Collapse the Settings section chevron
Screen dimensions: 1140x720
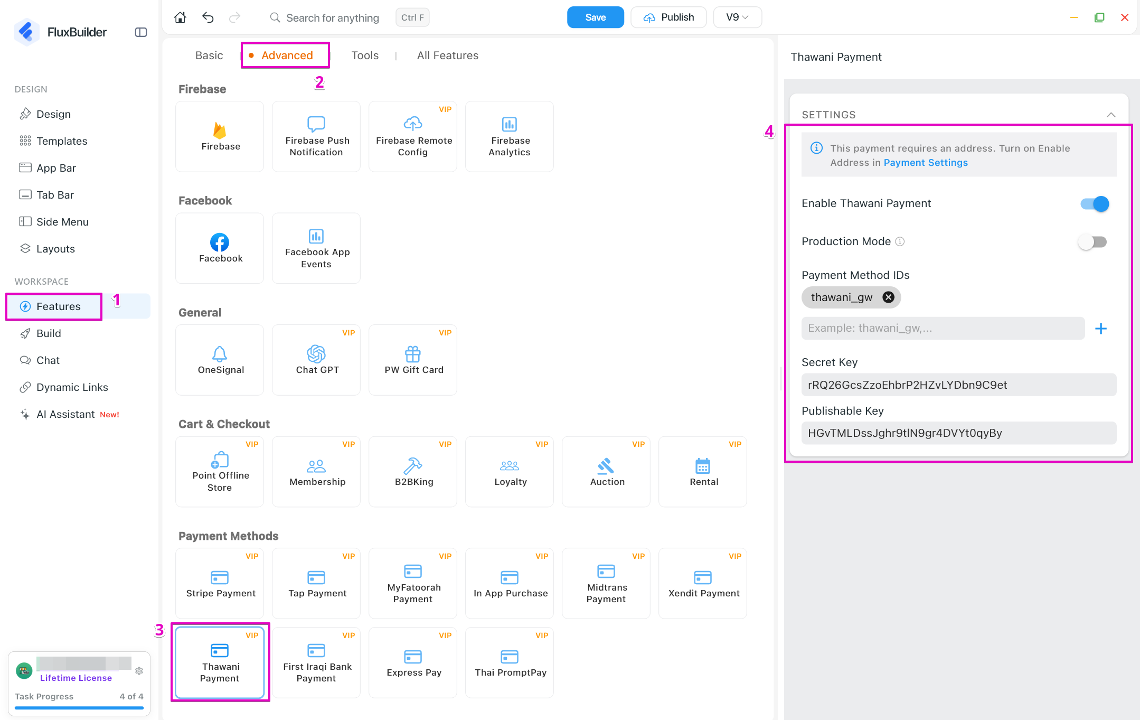coord(1111,115)
